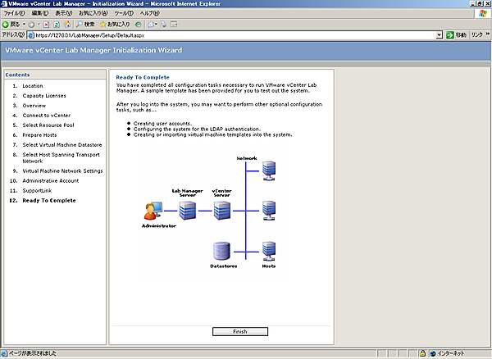Click the リンク (Links) toolbar label
This screenshot has height=359, width=492.
[476, 35]
